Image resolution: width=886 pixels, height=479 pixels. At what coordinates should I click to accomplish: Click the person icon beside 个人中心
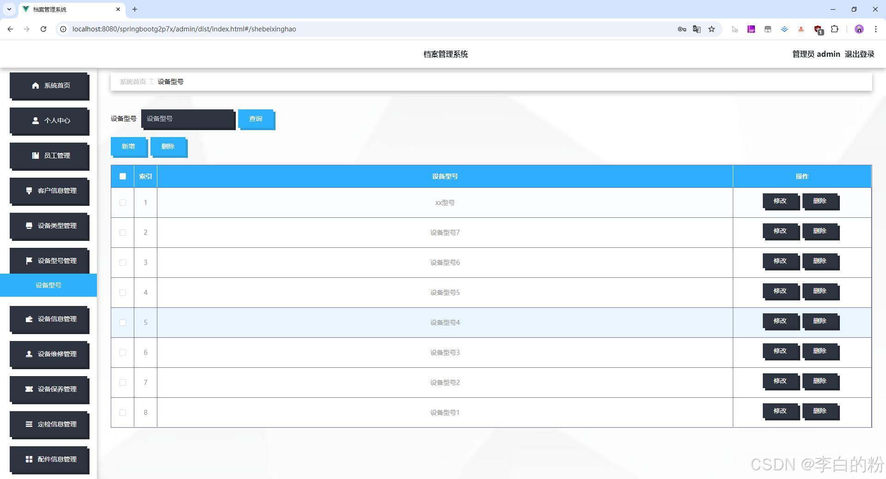[36, 120]
